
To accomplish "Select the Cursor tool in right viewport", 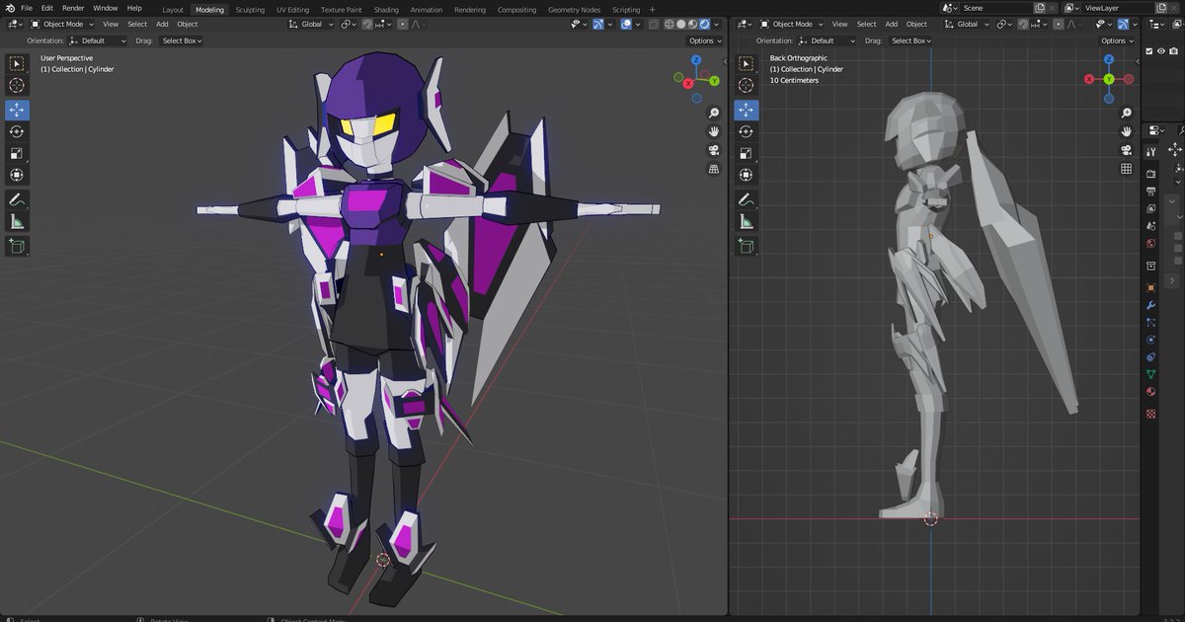I will coord(747,86).
